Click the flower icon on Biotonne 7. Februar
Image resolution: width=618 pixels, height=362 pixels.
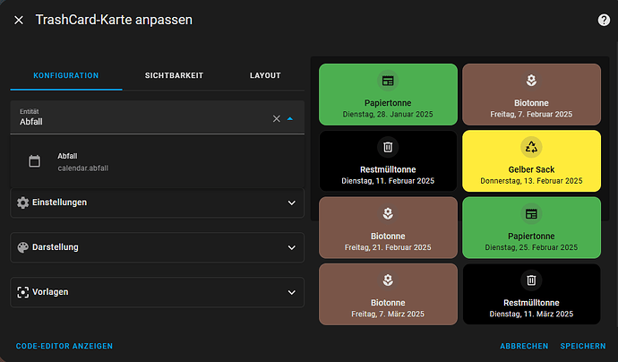[x=531, y=81]
